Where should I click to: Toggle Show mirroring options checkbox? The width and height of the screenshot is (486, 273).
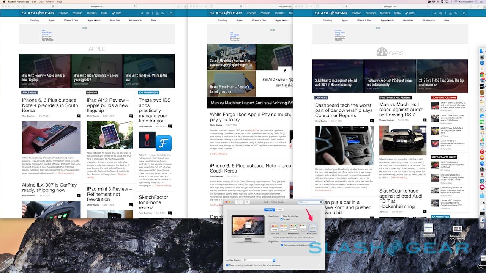[x=227, y=265]
